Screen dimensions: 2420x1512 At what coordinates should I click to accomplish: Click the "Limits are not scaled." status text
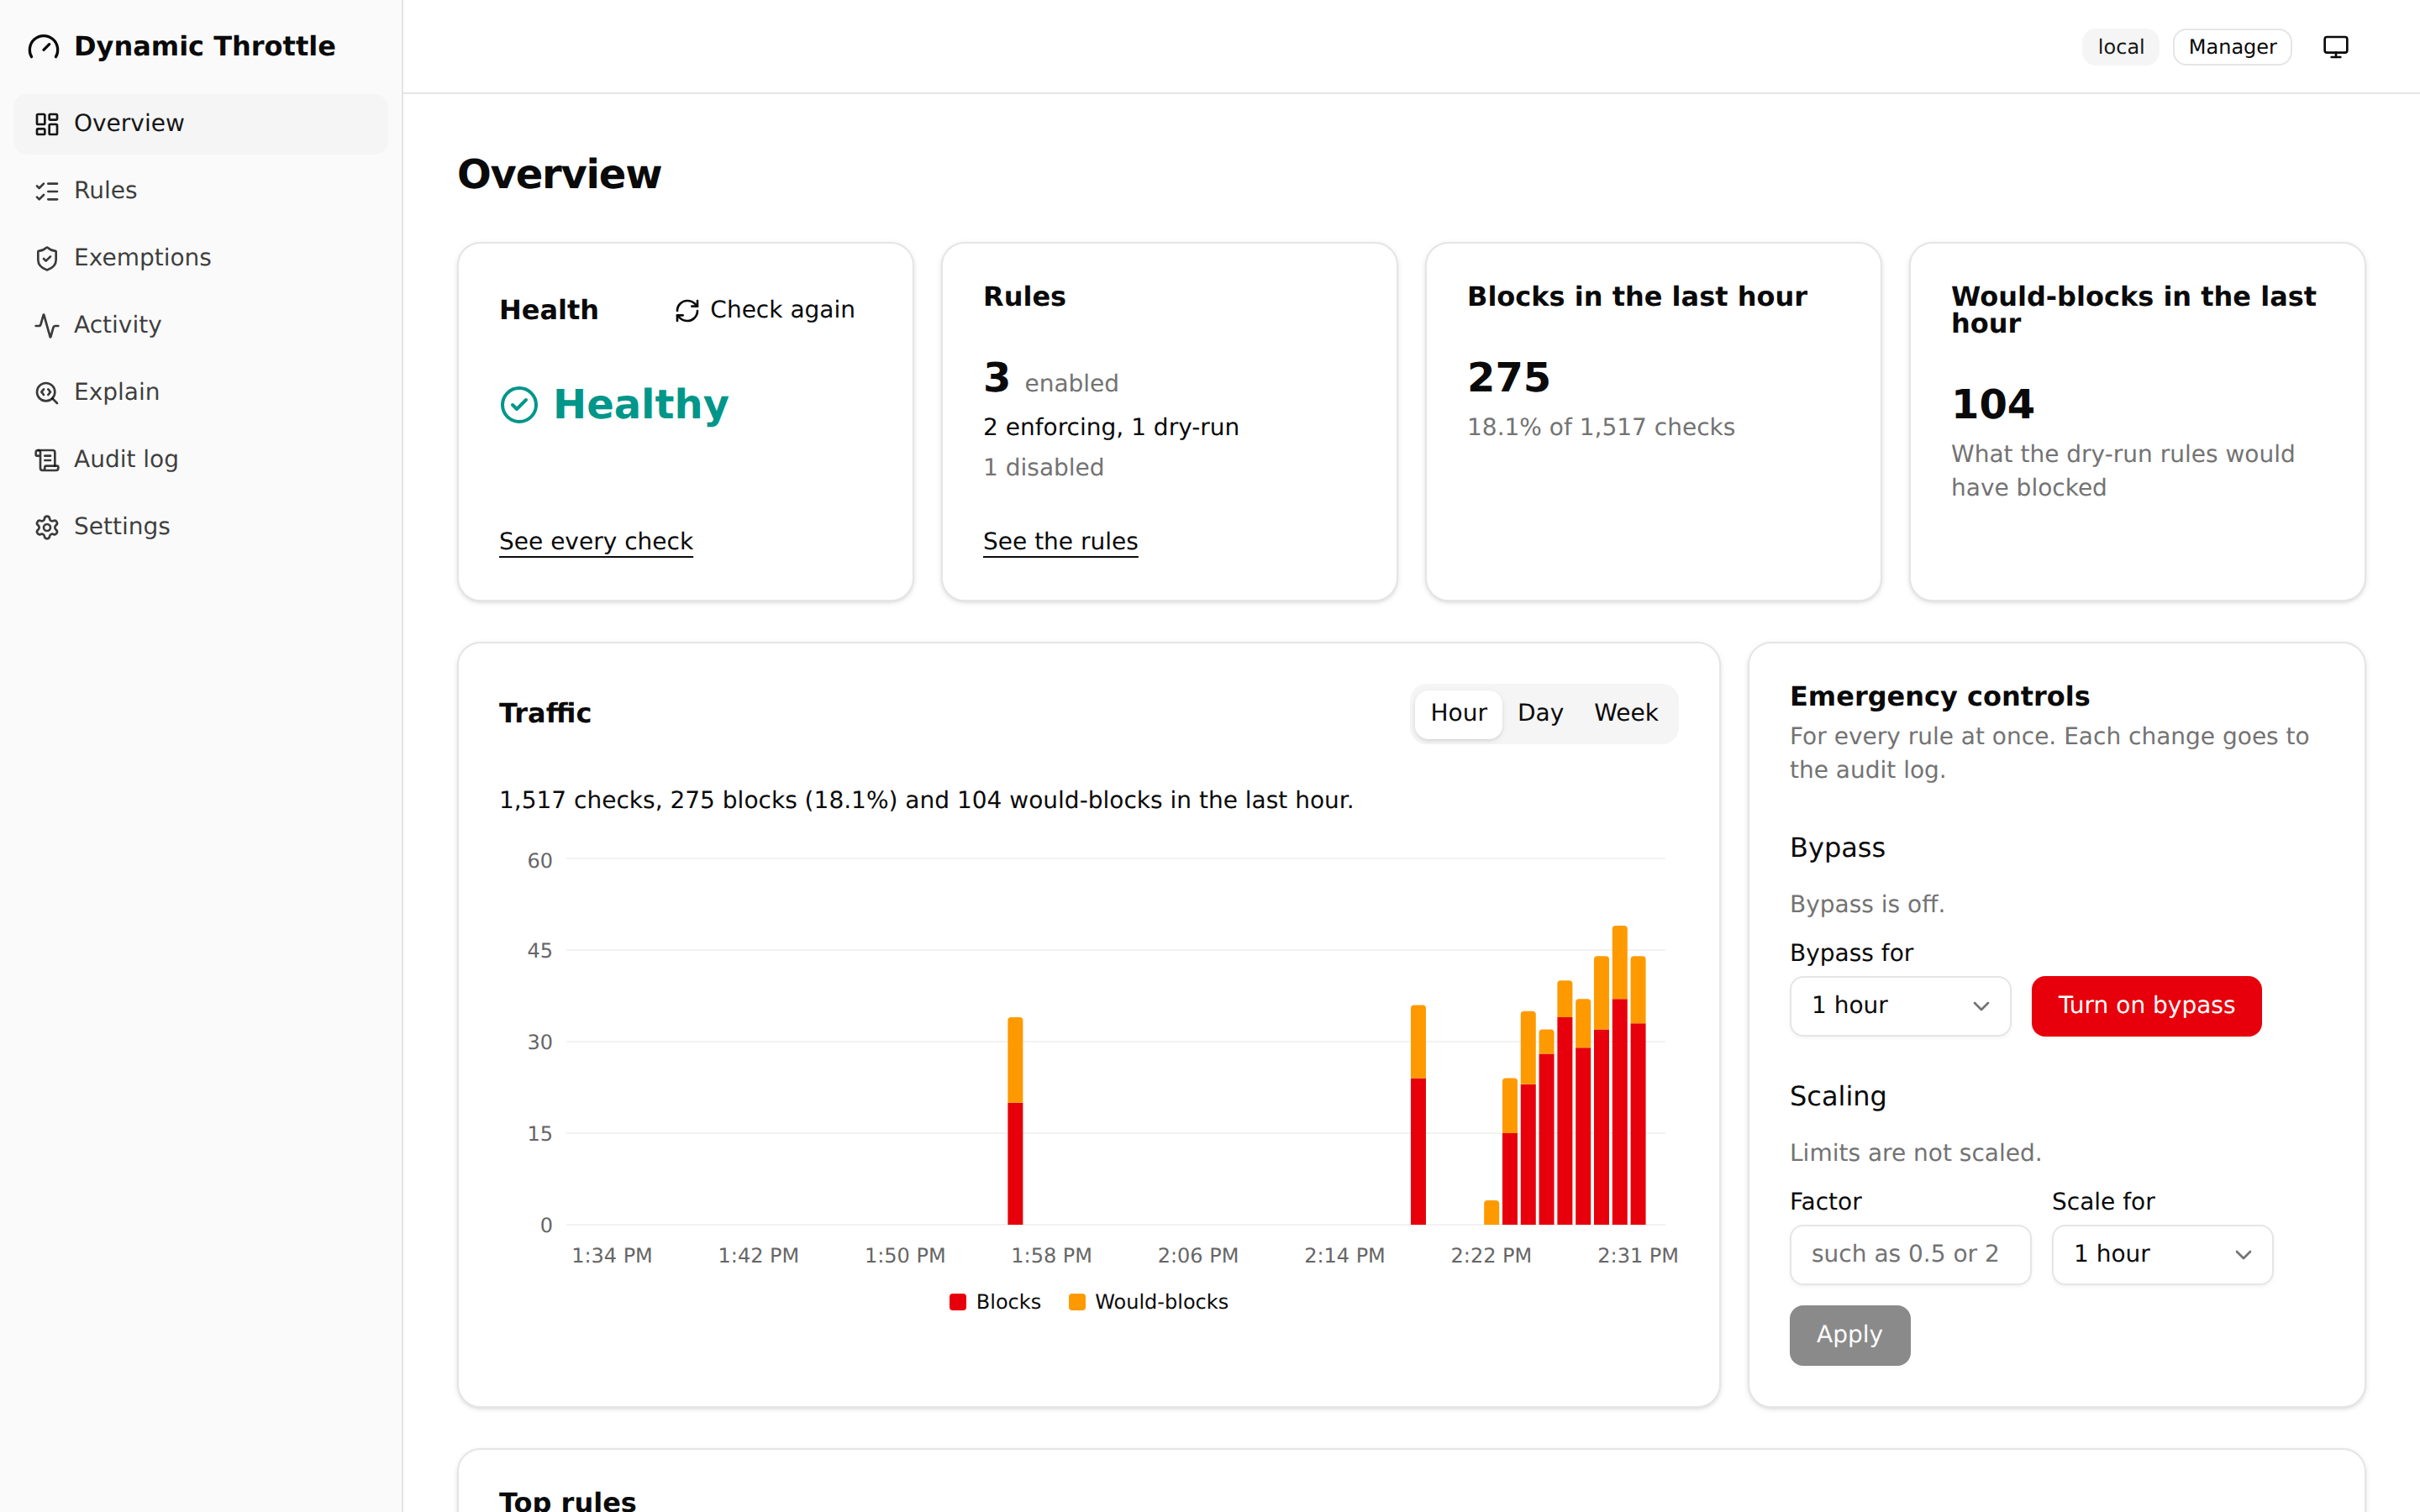tap(1915, 1153)
